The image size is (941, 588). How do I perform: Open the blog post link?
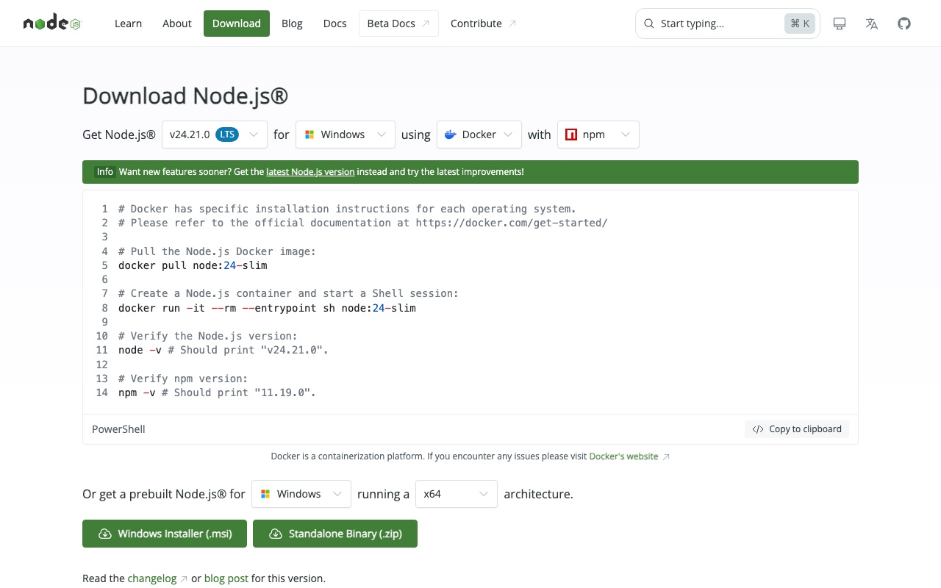226,578
